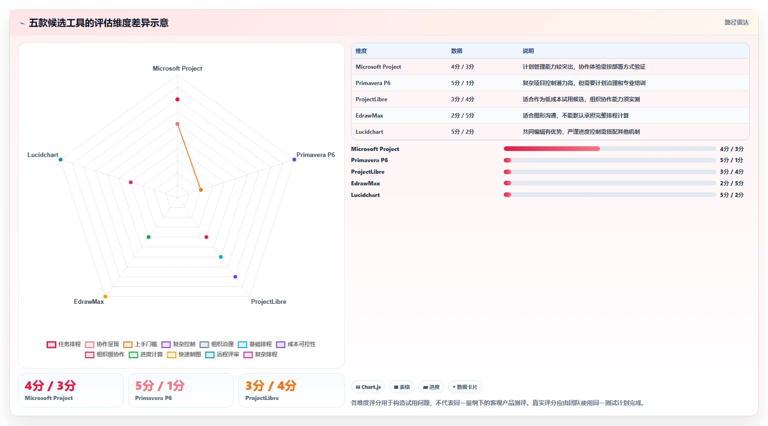Screen dimensions: 768x426
Task: Click the 数据 column header
Action: point(456,51)
